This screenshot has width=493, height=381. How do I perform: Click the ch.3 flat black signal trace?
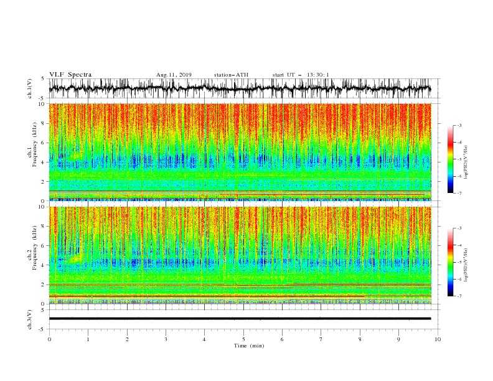click(x=240, y=319)
